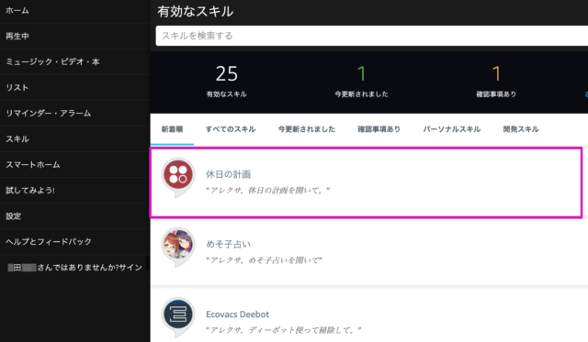Open the Ecovacs Deebot skill title
The height and width of the screenshot is (342, 588).
click(237, 314)
